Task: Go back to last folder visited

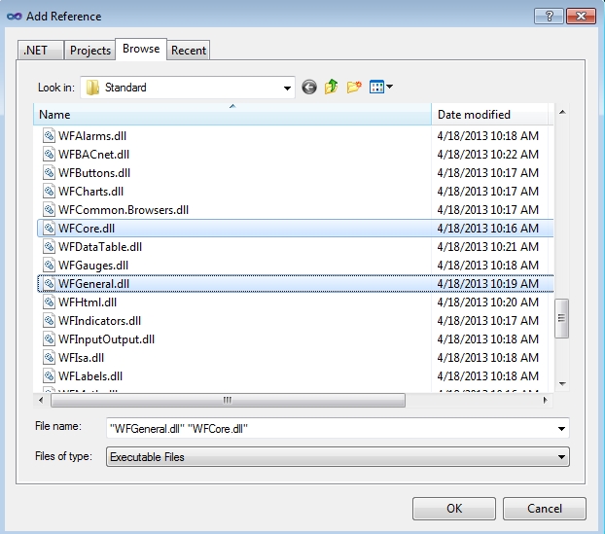Action: coord(309,88)
